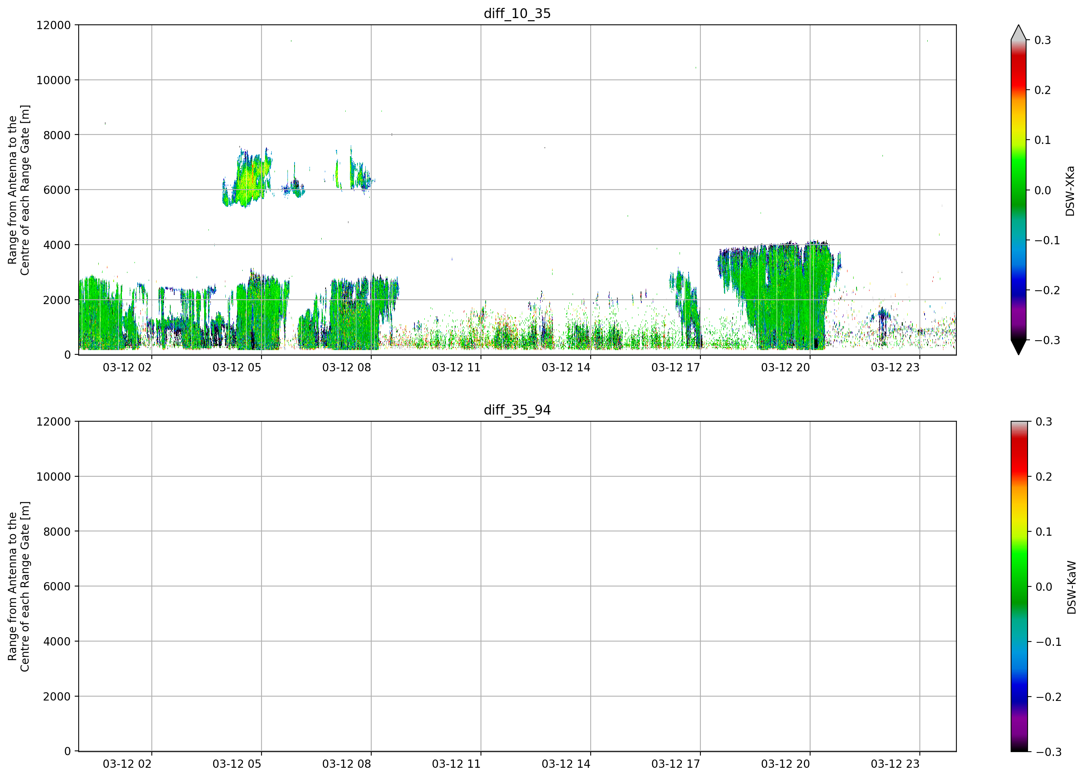This screenshot has height=778, width=1085.
Task: Click the diff_35_94 plot title
Action: point(517,410)
